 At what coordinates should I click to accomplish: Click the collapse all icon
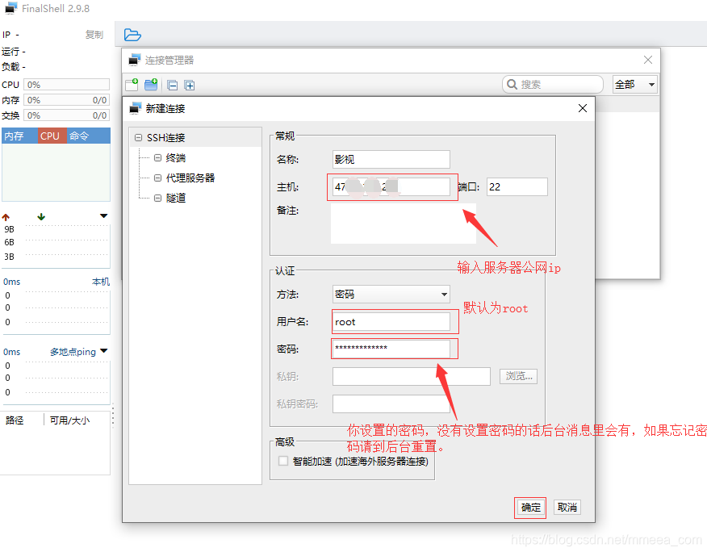(x=172, y=85)
